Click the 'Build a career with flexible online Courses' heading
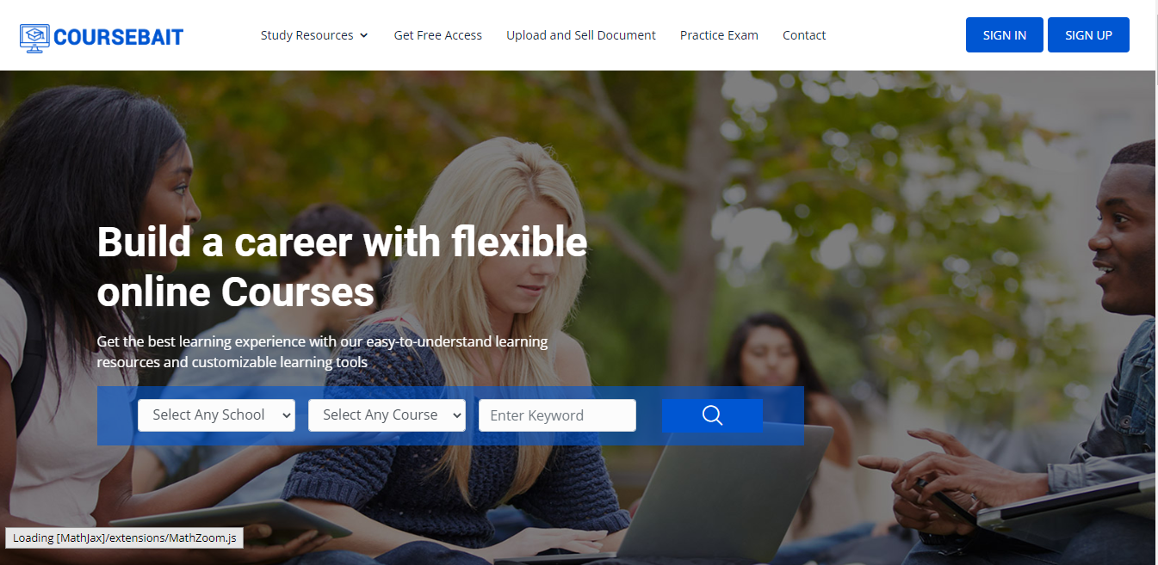This screenshot has height=565, width=1158. click(x=342, y=267)
